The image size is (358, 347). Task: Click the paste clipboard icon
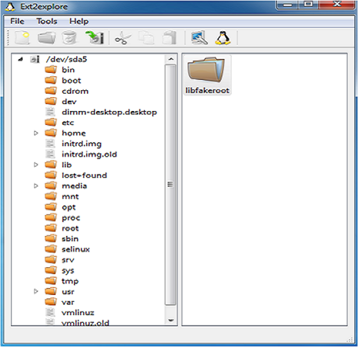click(170, 38)
